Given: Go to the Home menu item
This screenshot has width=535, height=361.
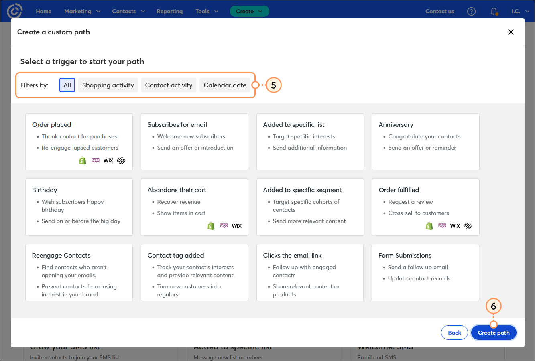Looking at the screenshot, I should tap(43, 11).
